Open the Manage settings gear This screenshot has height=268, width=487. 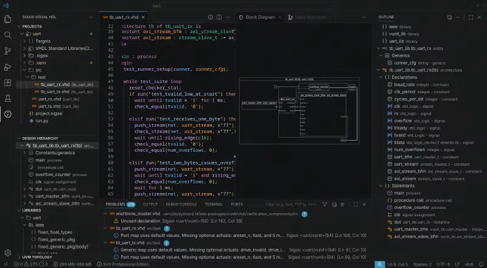pos(7,253)
